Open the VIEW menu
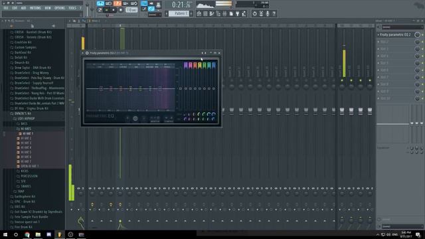Screen dimensions: 425x239 click(48, 8)
